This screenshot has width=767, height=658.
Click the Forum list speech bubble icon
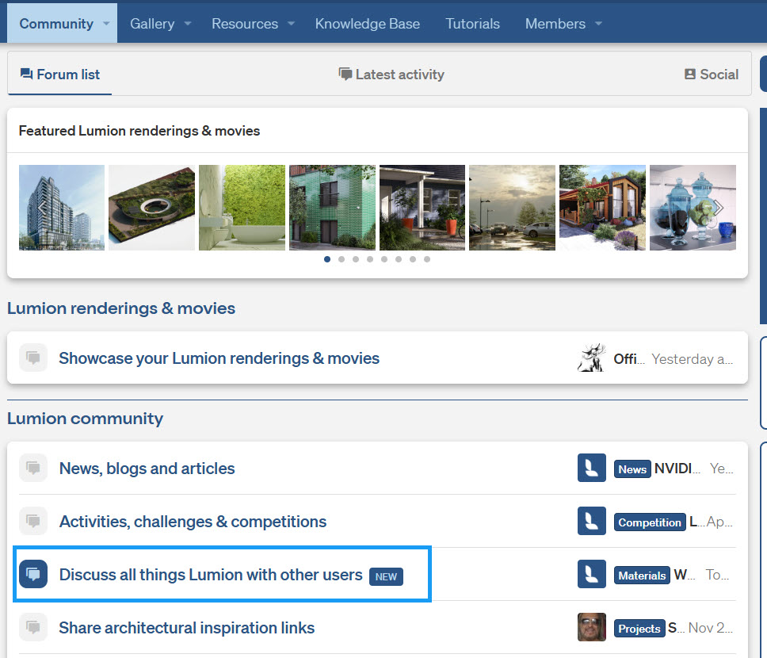(x=26, y=75)
